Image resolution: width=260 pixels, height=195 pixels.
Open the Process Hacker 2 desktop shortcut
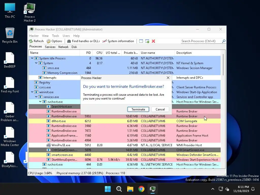coord(29,13)
